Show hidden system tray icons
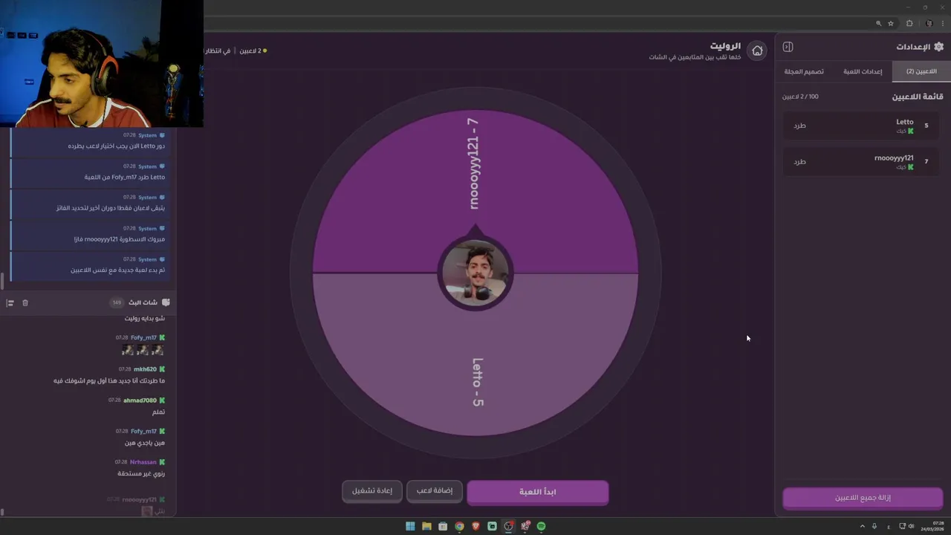 tap(863, 526)
